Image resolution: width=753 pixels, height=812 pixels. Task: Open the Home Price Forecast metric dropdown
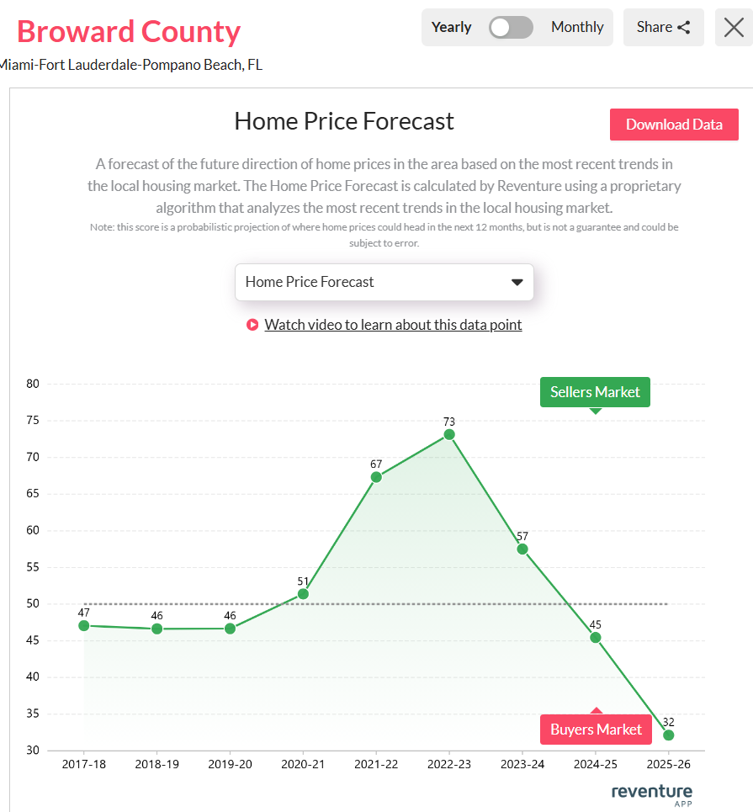(x=384, y=282)
